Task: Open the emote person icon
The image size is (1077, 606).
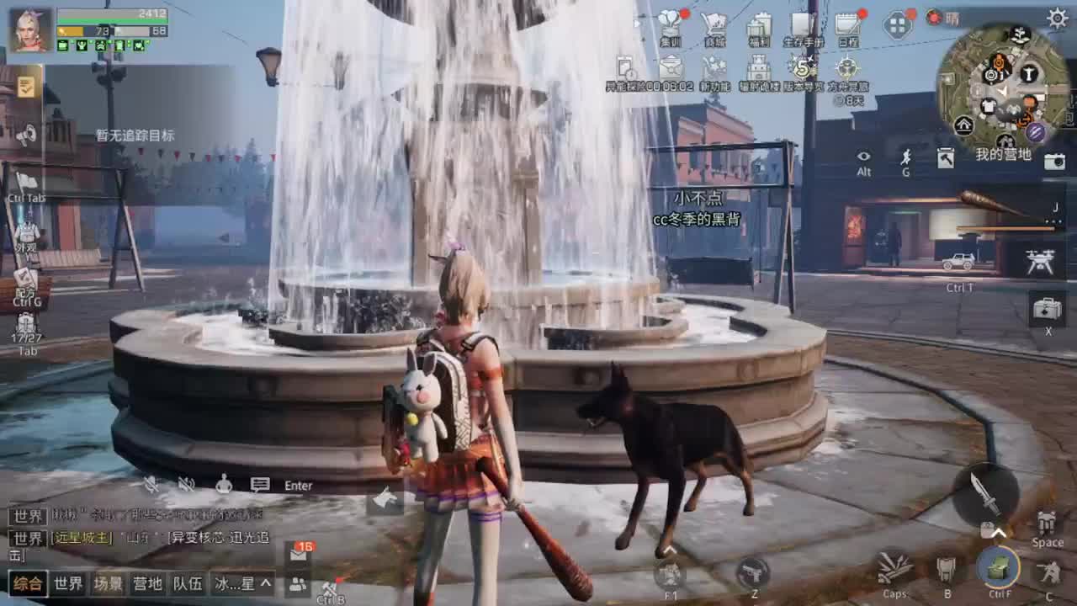Action: [x=224, y=484]
